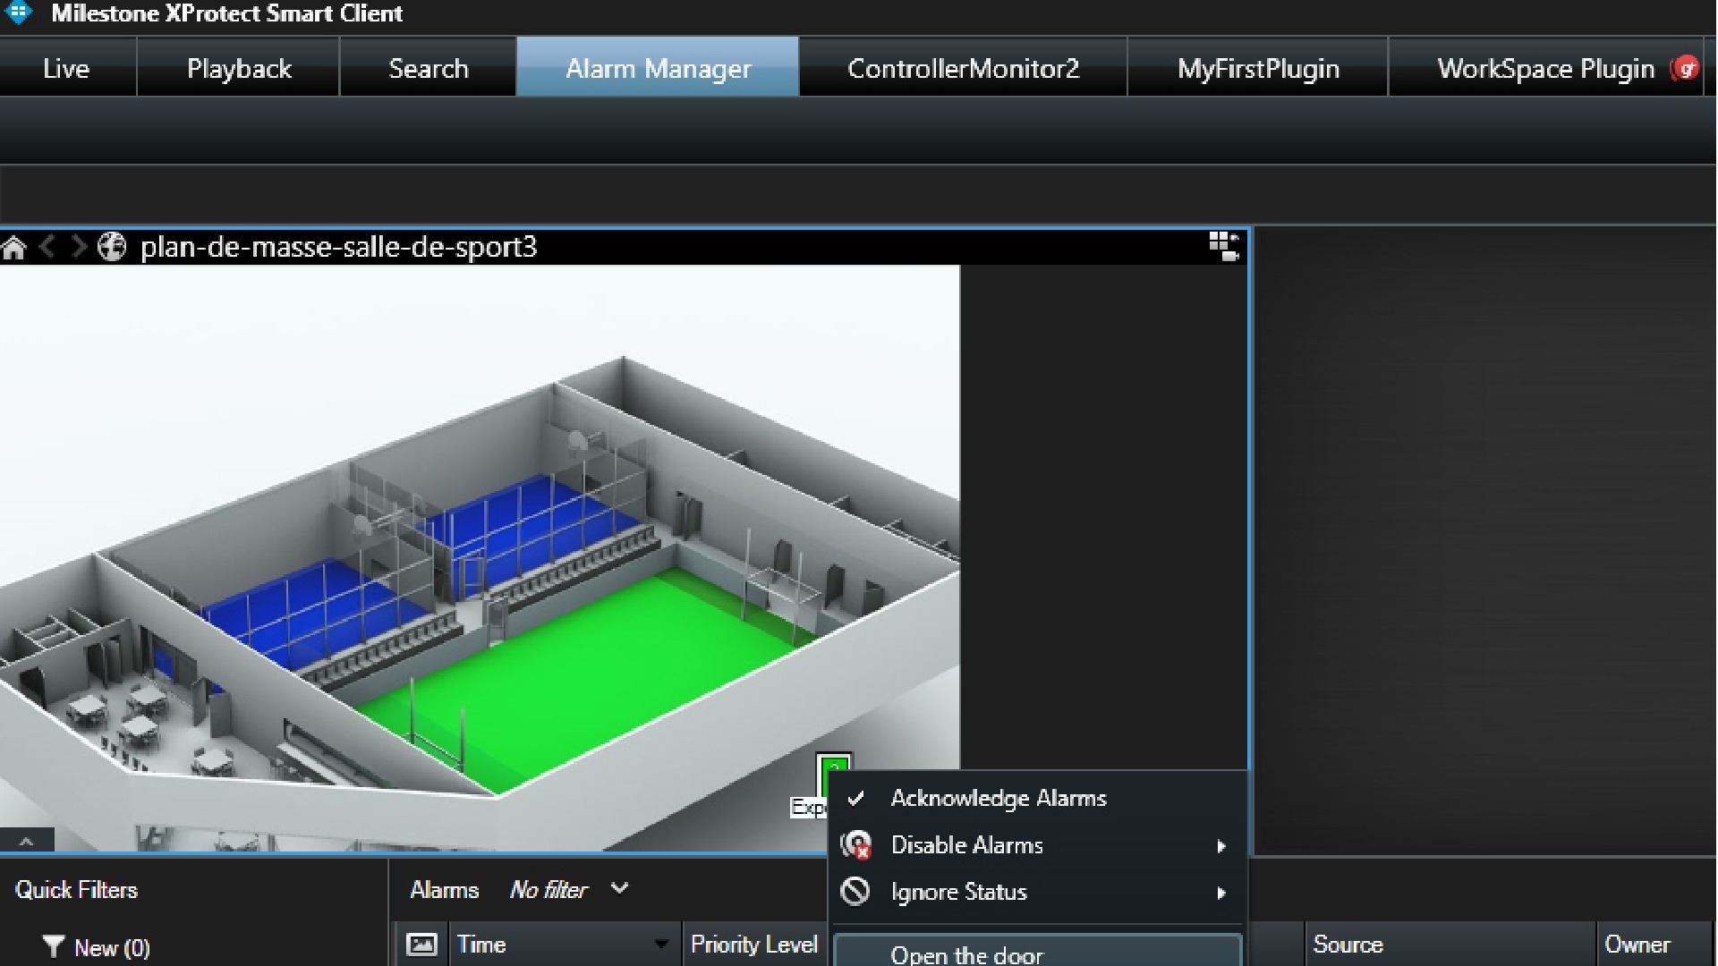Switch to MyFirstPlugin tab
Image resolution: width=1718 pixels, height=966 pixels.
(x=1258, y=67)
